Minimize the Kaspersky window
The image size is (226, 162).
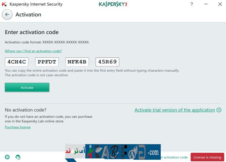pos(207,4)
